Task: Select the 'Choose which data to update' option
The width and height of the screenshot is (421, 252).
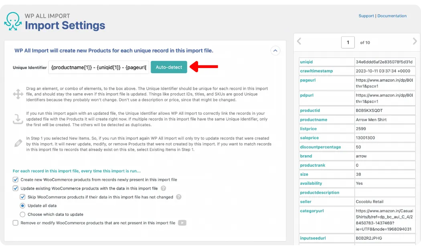Action: [x=23, y=214]
